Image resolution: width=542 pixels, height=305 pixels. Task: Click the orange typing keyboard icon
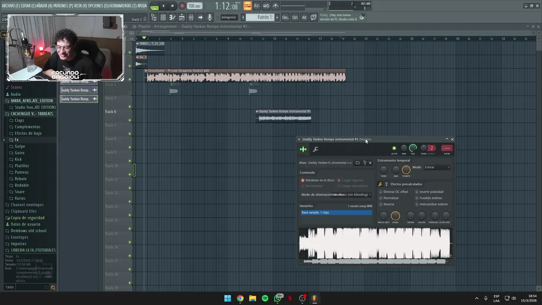(247, 6)
